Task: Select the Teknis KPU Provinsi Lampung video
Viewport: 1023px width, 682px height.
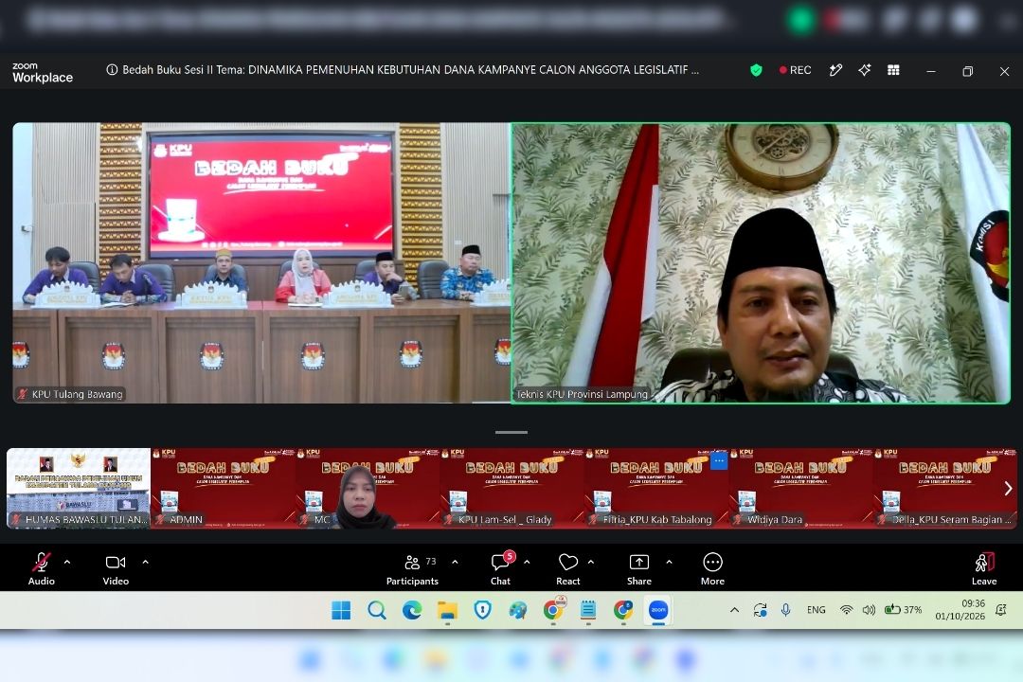Action: (761, 262)
